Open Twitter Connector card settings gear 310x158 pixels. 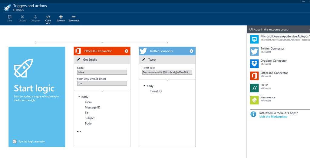click(x=191, y=51)
